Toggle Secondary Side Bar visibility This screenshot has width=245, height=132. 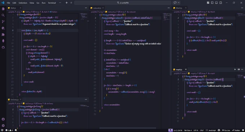[x=220, y=3]
